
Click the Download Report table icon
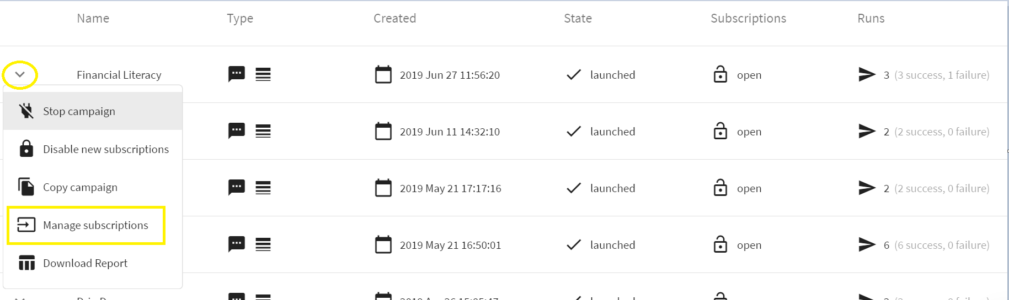26,263
